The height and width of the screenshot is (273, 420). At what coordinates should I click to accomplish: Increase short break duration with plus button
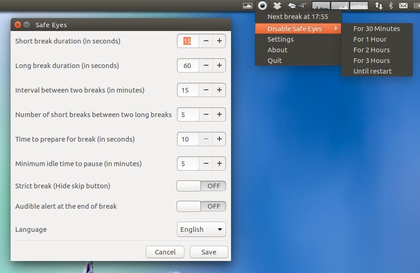click(x=219, y=41)
